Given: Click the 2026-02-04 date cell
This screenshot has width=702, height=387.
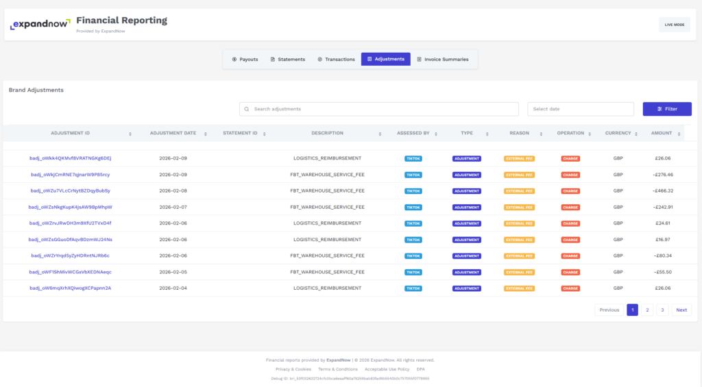Looking at the screenshot, I should 173,288.
